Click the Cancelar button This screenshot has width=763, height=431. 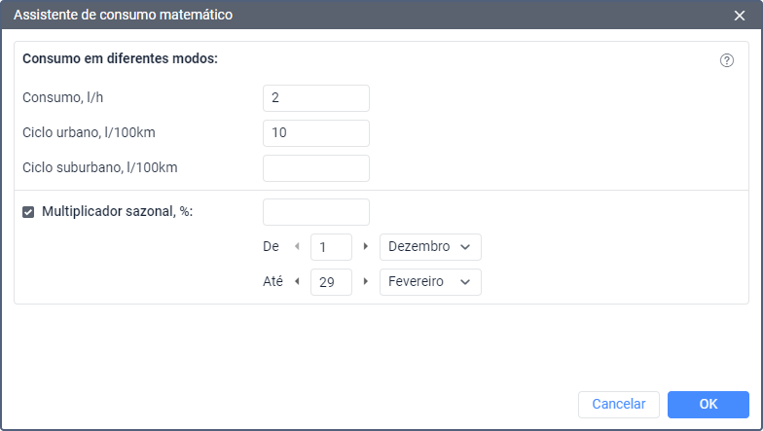coord(619,405)
